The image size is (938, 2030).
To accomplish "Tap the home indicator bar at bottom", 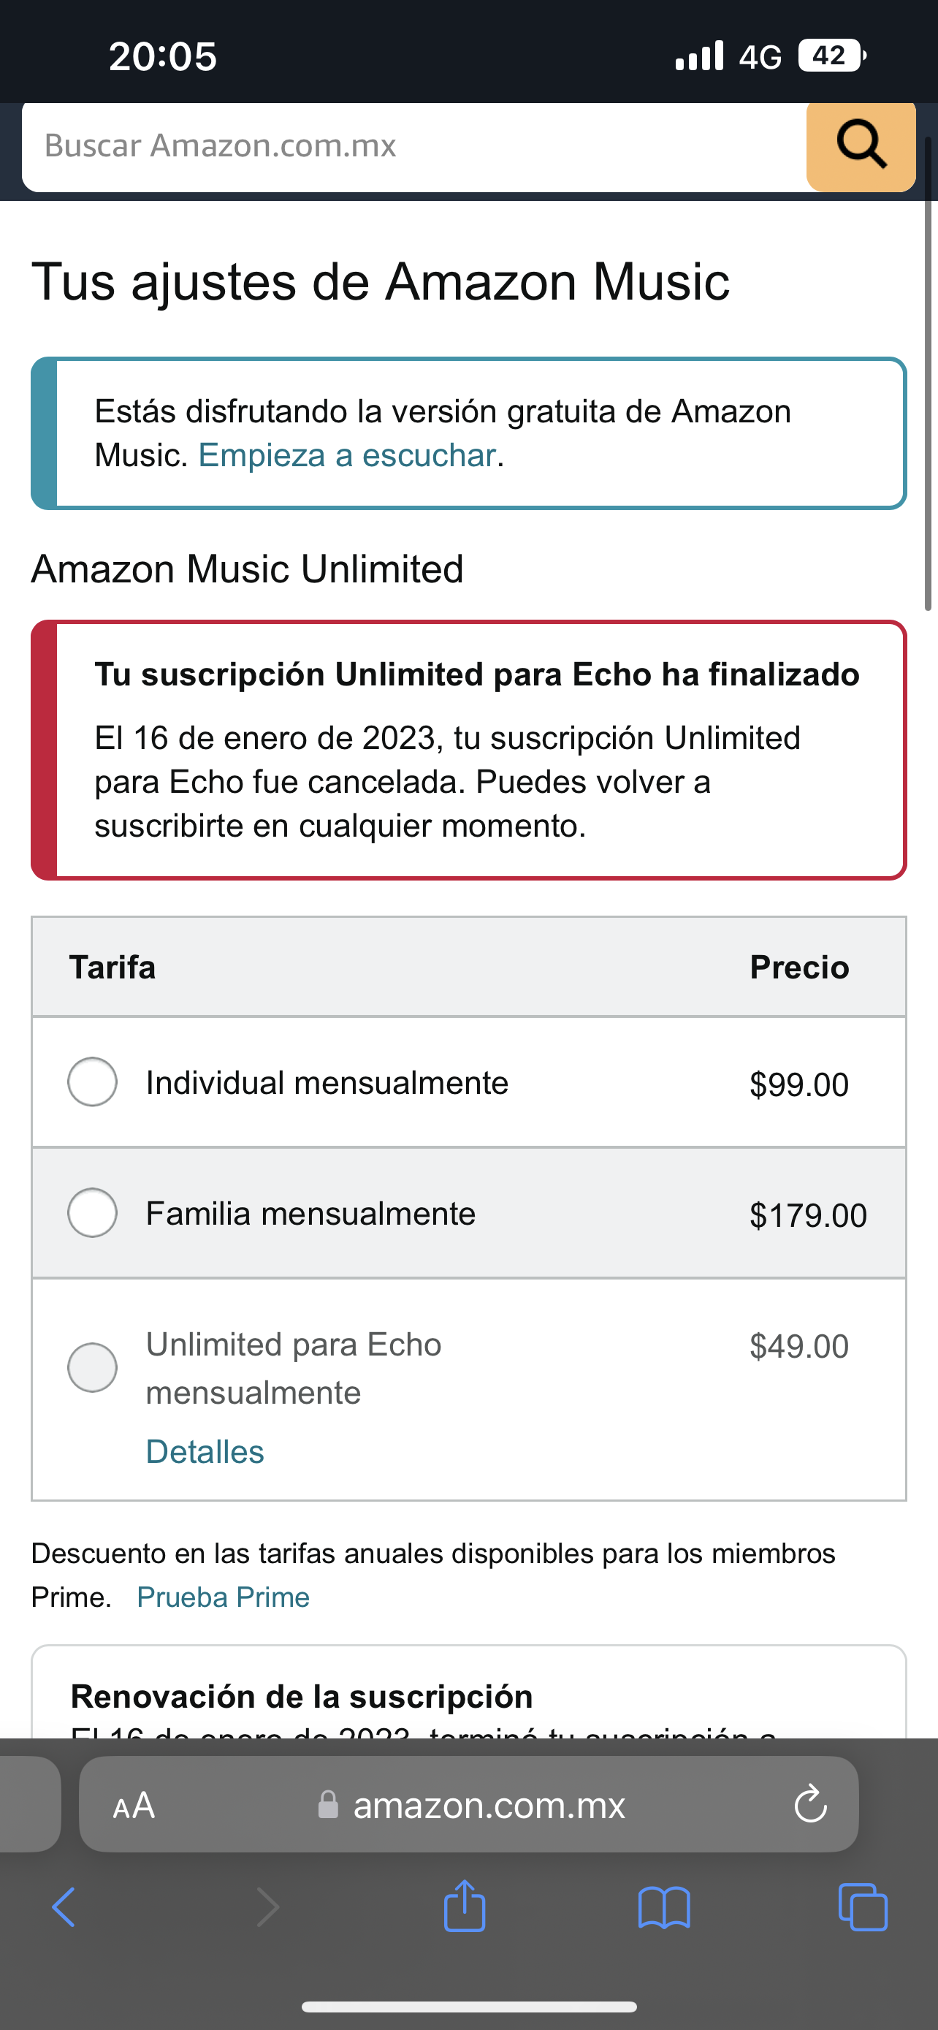I will tap(468, 2007).
